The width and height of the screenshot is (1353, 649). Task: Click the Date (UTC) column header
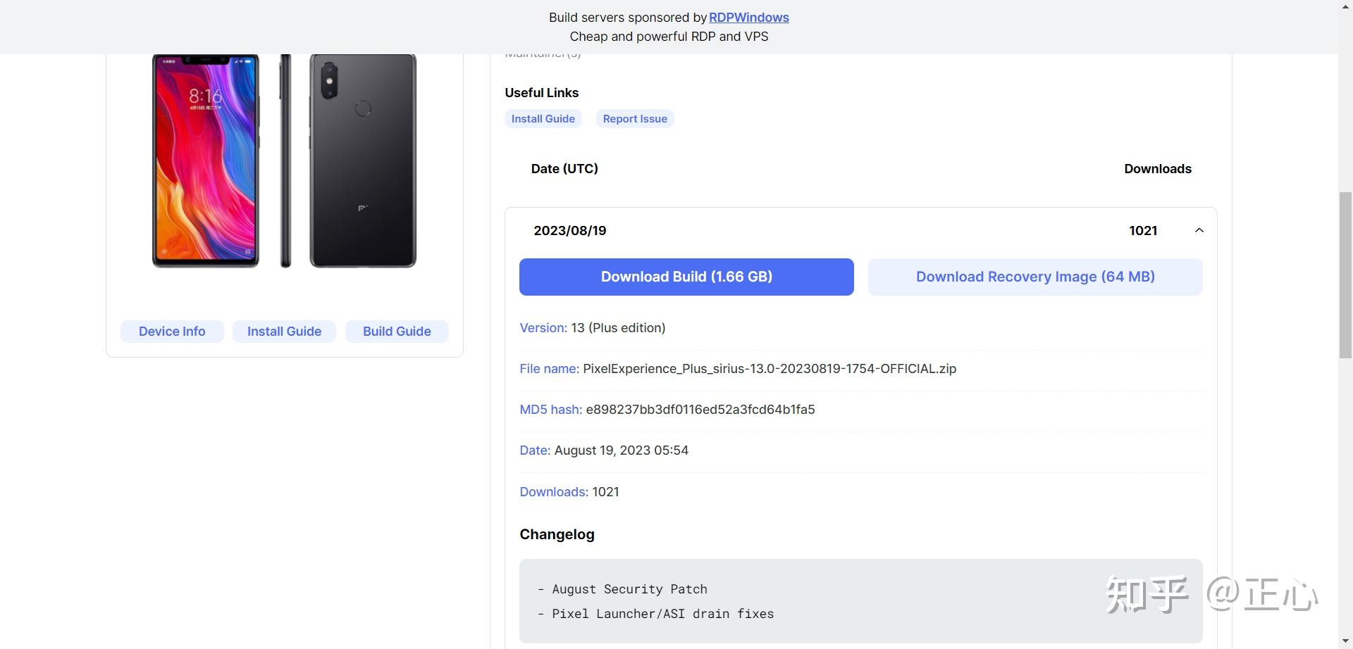(x=564, y=169)
